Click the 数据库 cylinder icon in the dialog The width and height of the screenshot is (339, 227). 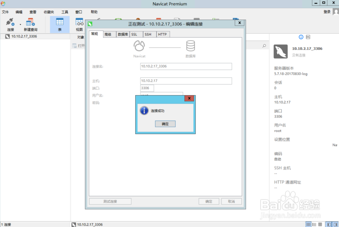click(191, 46)
